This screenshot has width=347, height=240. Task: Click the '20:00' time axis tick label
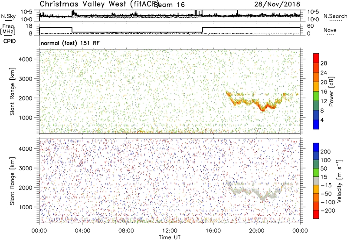point(256,231)
